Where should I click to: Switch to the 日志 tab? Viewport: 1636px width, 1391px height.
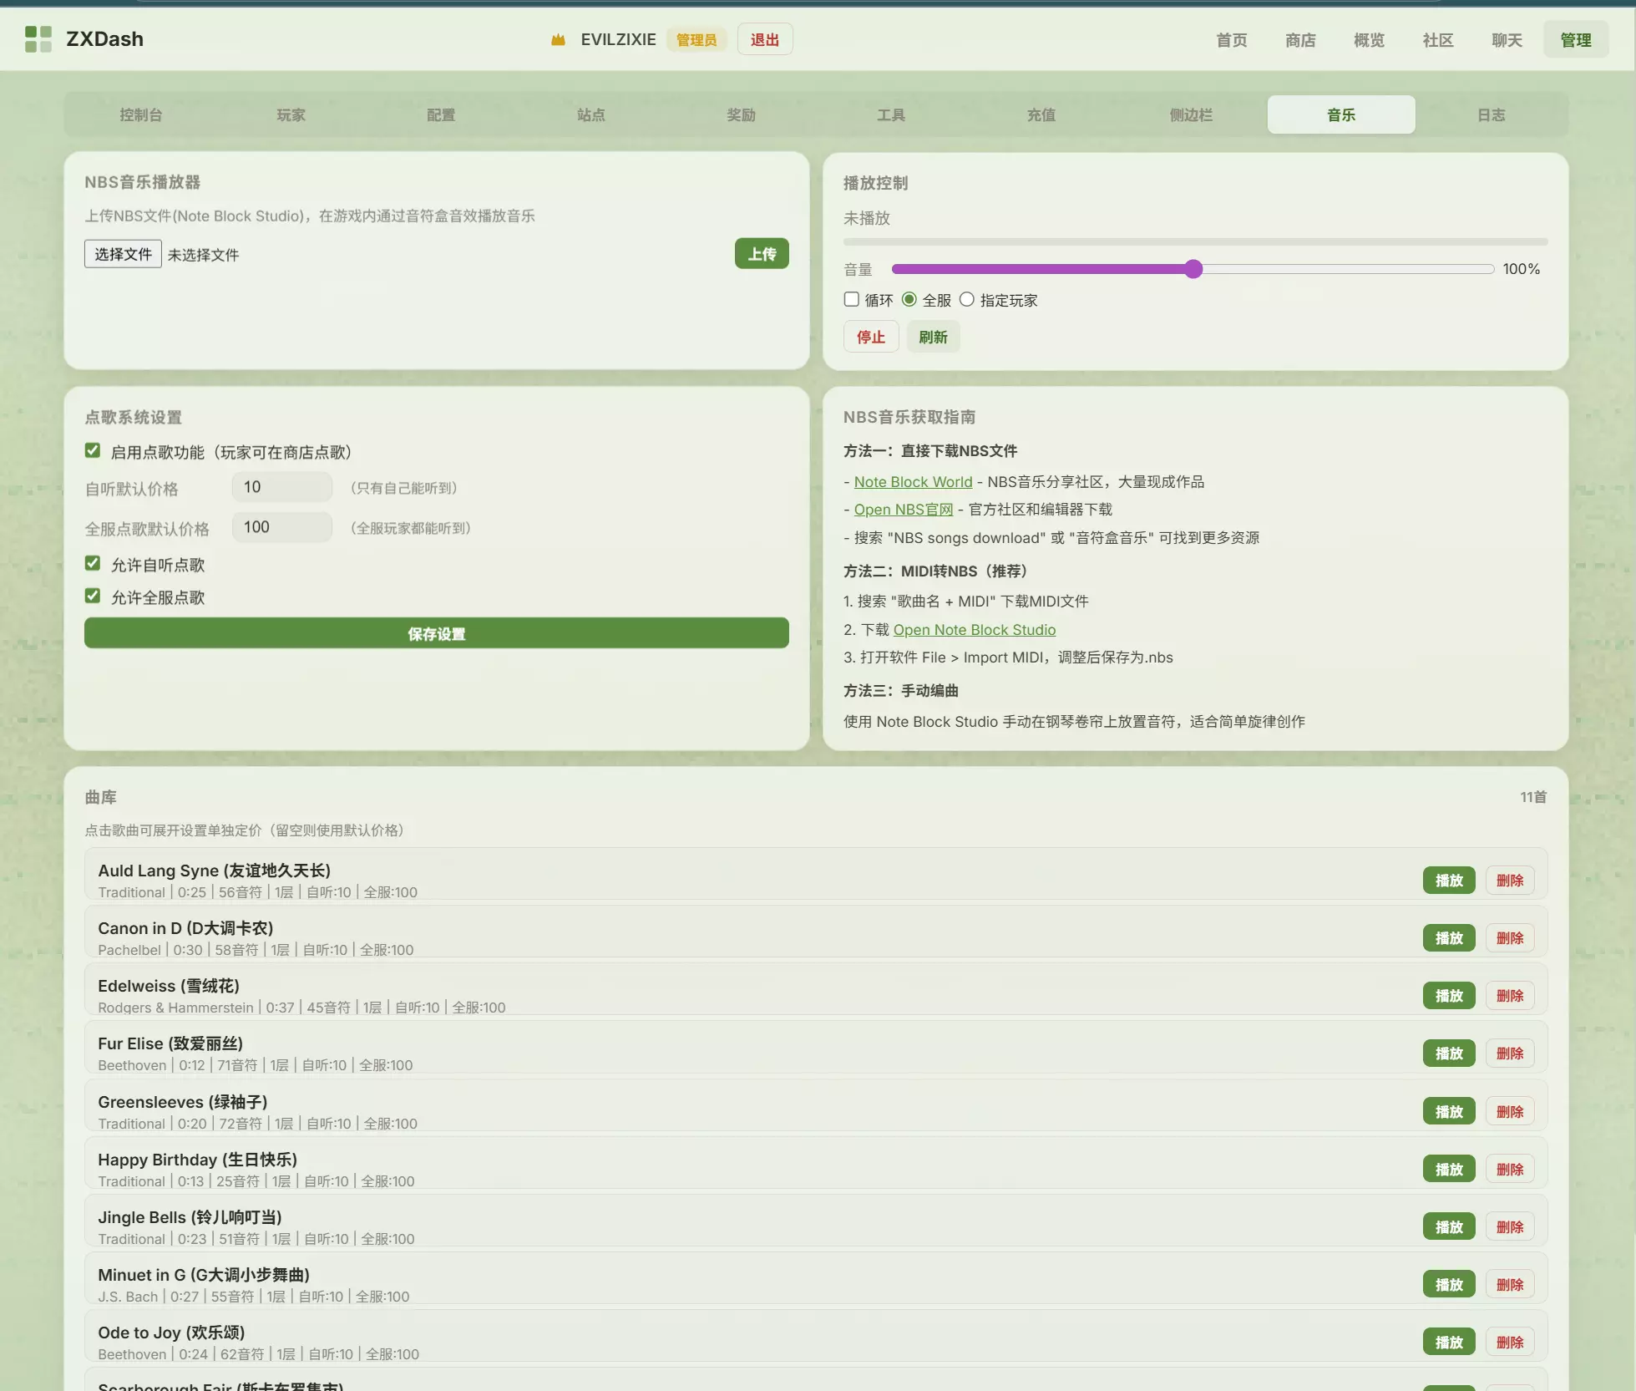pyautogui.click(x=1491, y=114)
